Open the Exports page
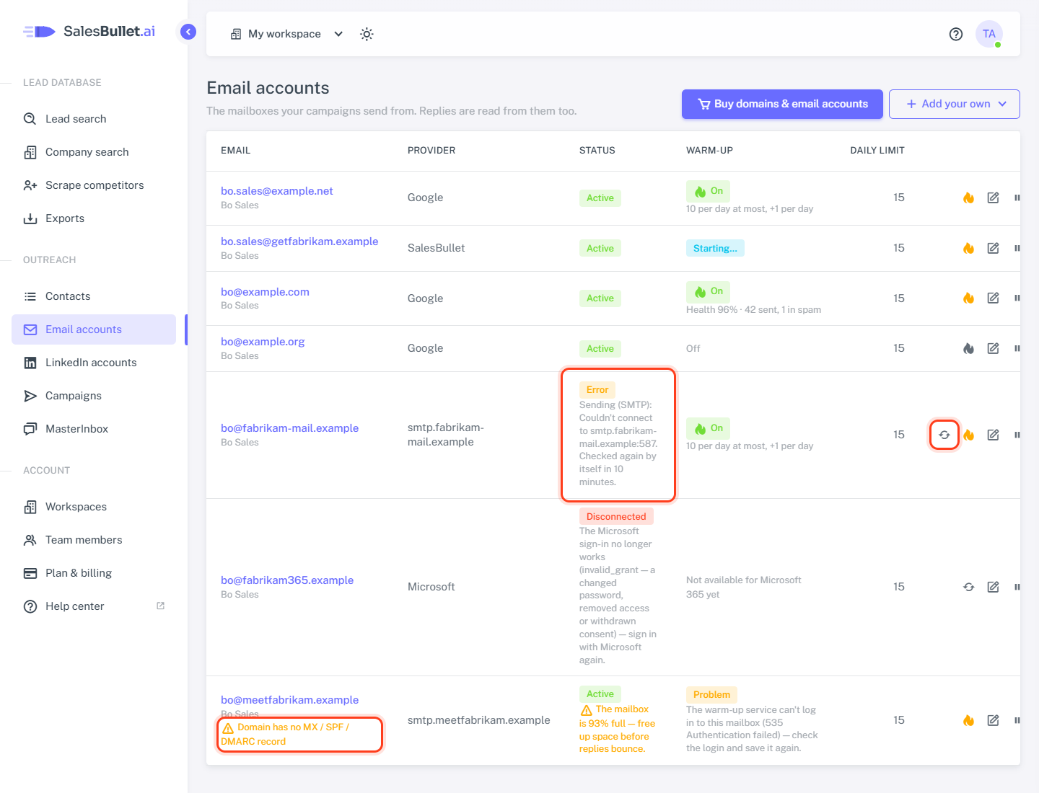This screenshot has height=793, width=1039. pyautogui.click(x=94, y=218)
